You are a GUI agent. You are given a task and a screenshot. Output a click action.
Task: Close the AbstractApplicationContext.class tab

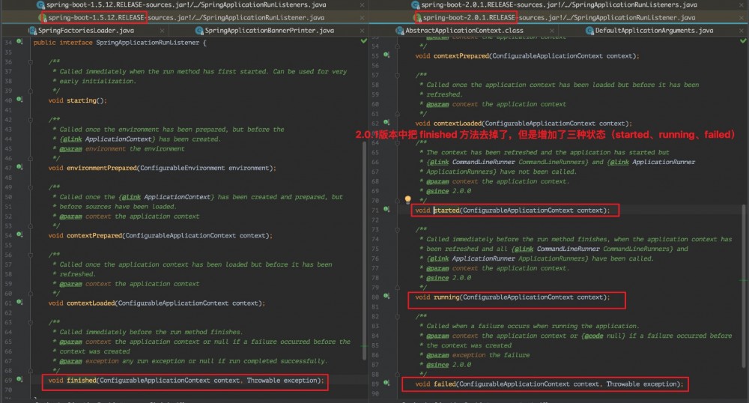[552, 31]
